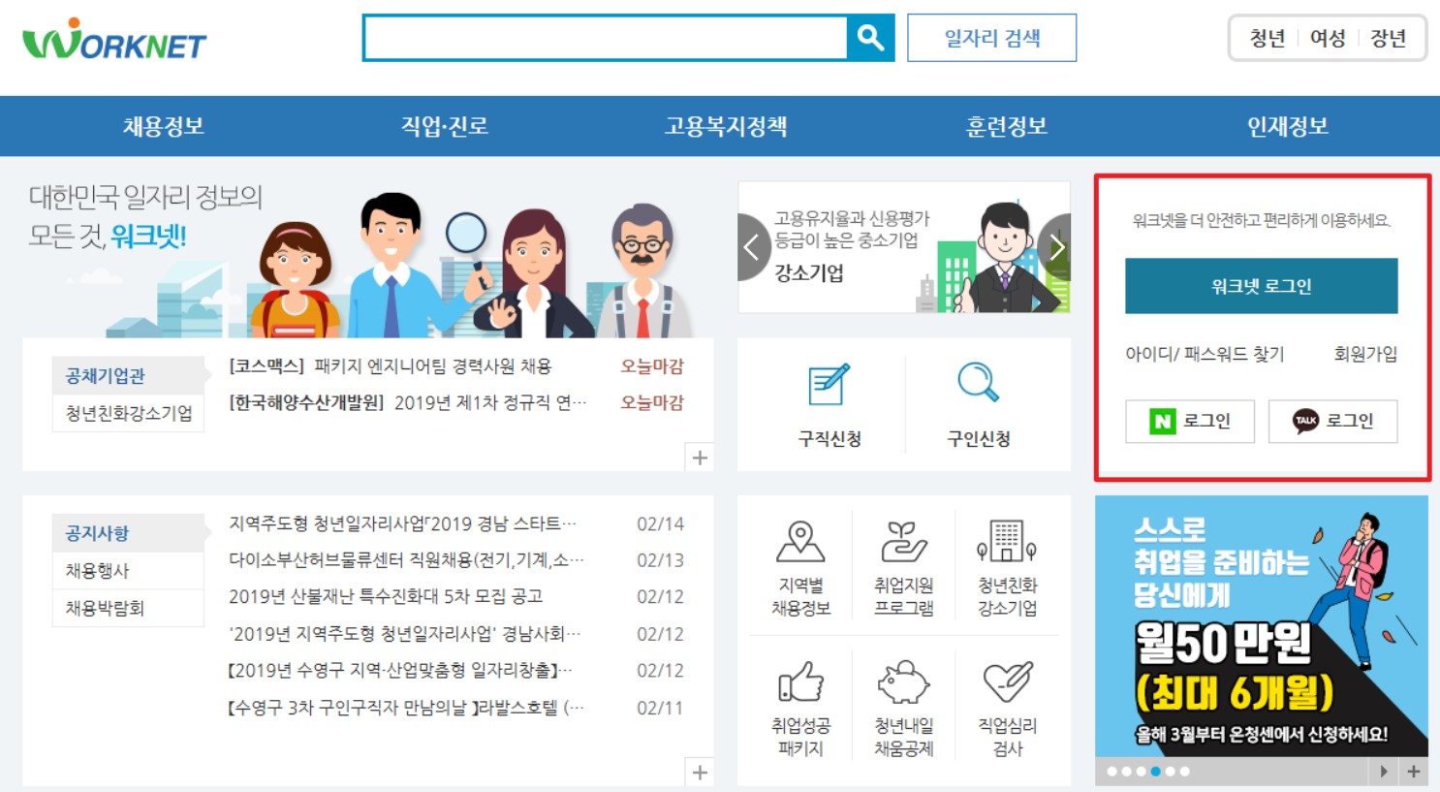Open the 코스맥스 패키지 엔지니어팀 job posting
Image resolution: width=1440 pixels, height=792 pixels.
pos(391,366)
